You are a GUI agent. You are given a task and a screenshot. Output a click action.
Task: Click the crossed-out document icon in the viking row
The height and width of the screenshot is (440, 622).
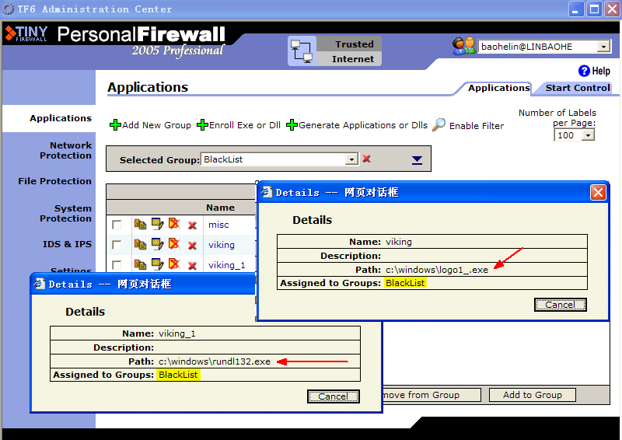point(174,243)
